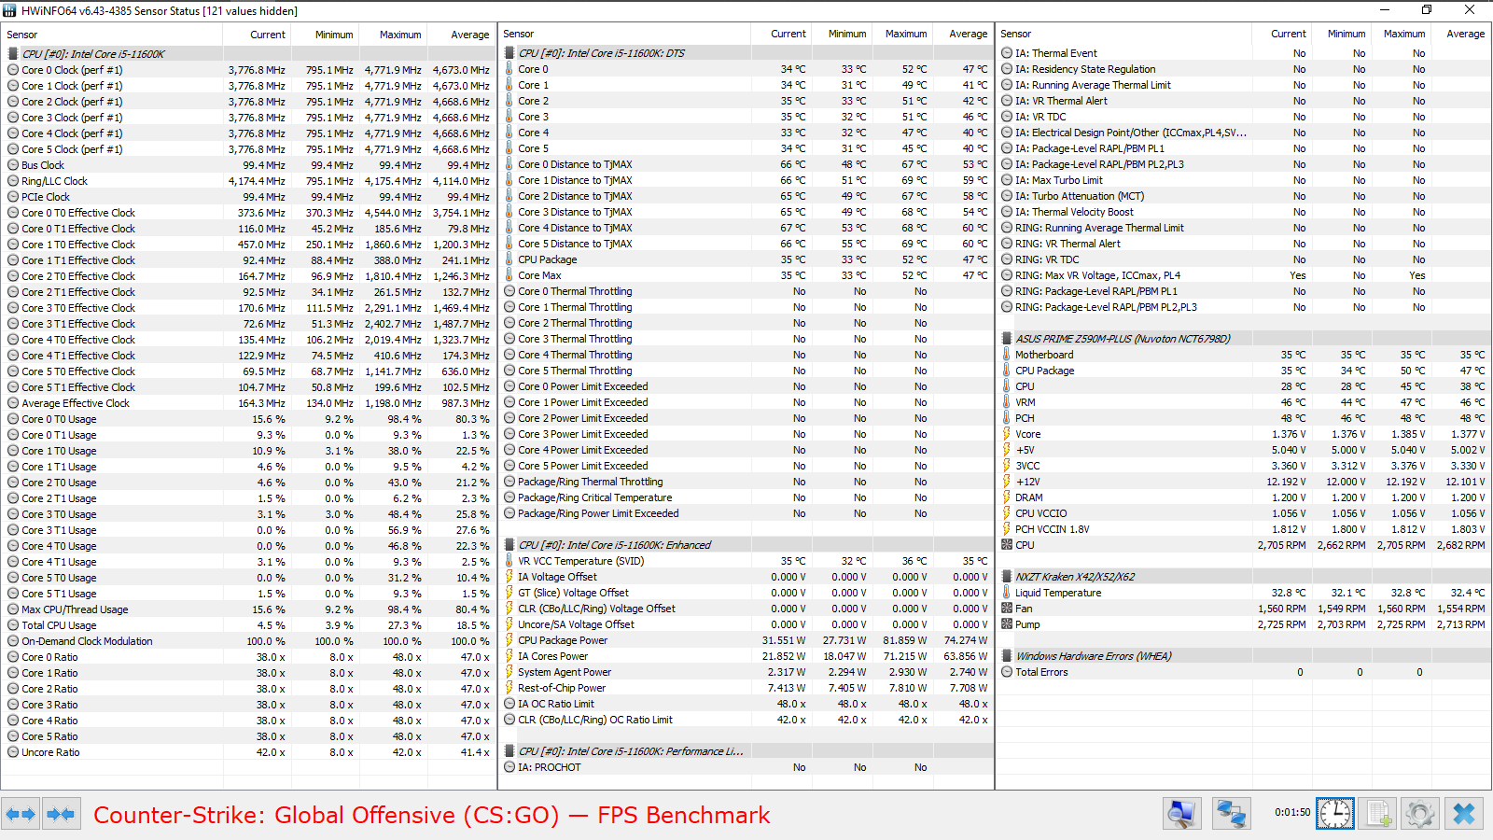Click the circle icon beside Total CPU Usage

coord(13,625)
